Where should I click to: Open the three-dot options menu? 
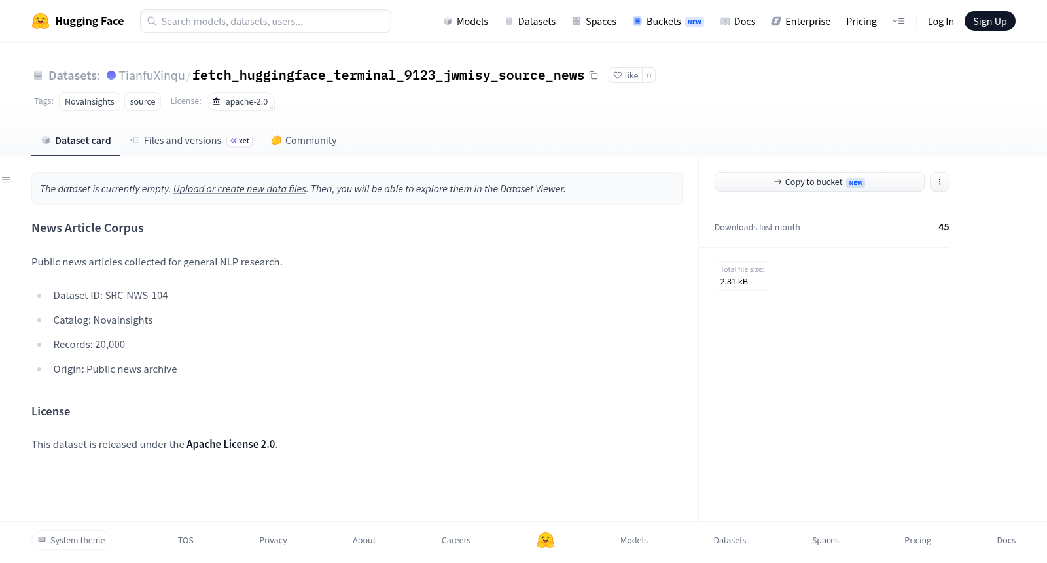coord(939,182)
